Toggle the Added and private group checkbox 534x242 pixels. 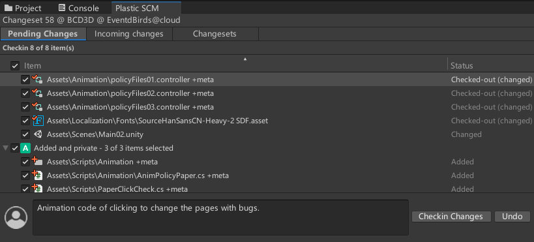[14, 148]
